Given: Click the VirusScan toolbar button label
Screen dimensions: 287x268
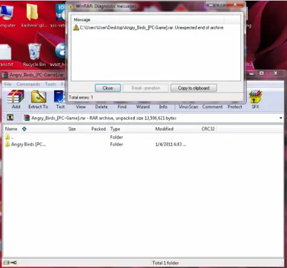Looking at the screenshot, I should pyautogui.click(x=188, y=107).
